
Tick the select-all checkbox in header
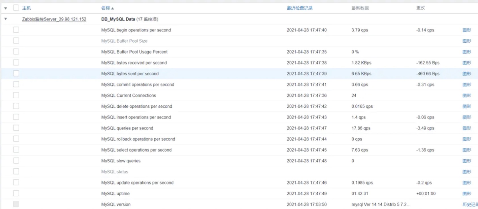pos(16,8)
